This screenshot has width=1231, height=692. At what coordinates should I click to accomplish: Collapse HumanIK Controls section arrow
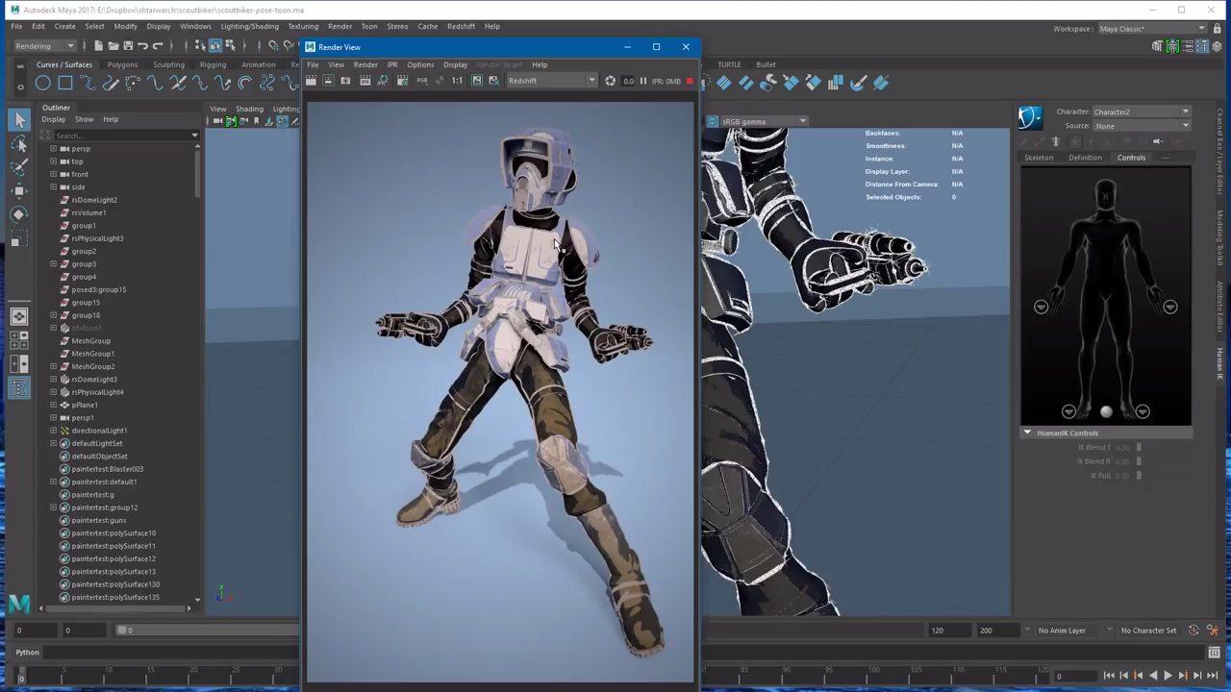[x=1027, y=433]
